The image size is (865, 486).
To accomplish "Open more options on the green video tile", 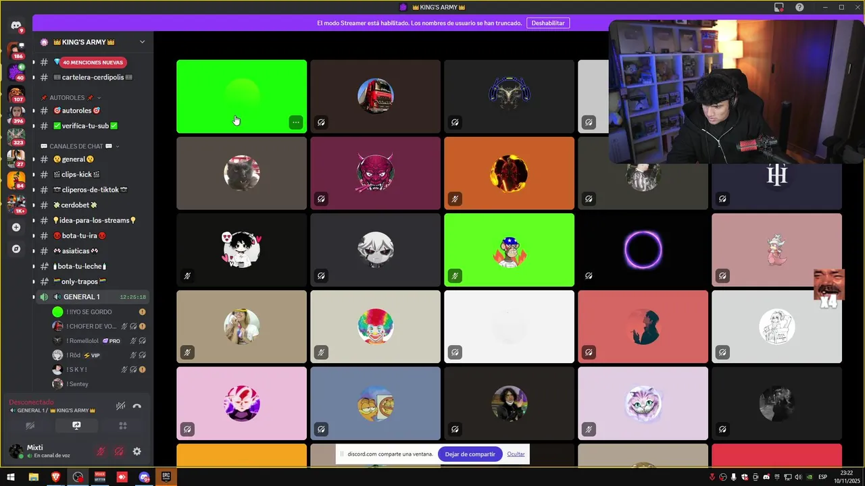I will (296, 122).
